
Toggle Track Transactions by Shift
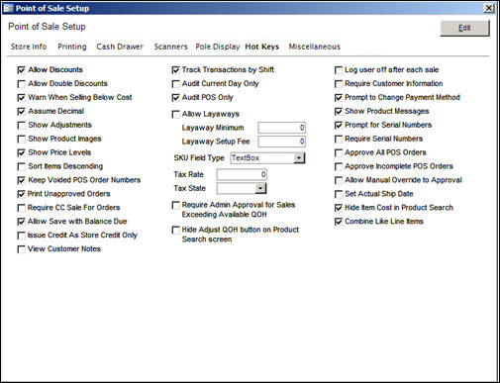coord(176,70)
